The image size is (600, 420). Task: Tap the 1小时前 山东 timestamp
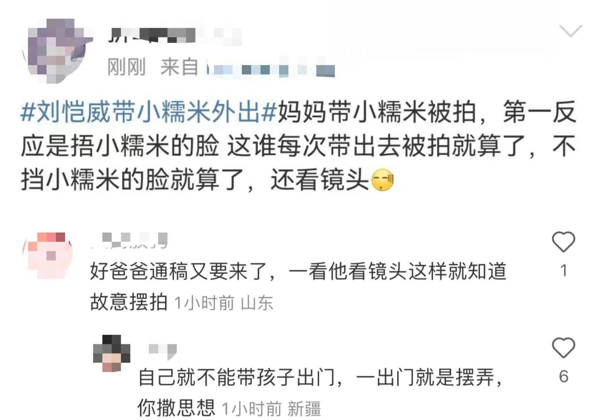coord(224,303)
